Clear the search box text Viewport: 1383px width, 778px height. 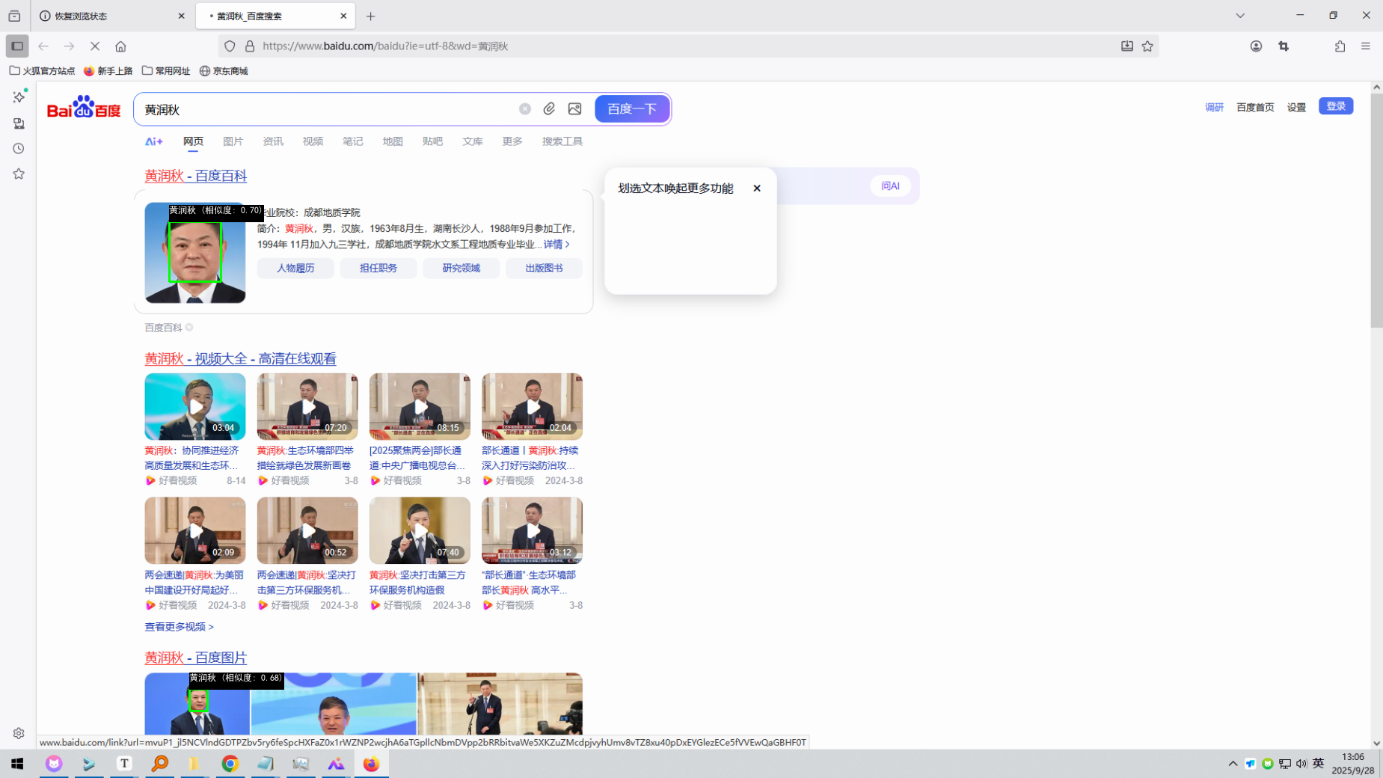[x=525, y=109]
